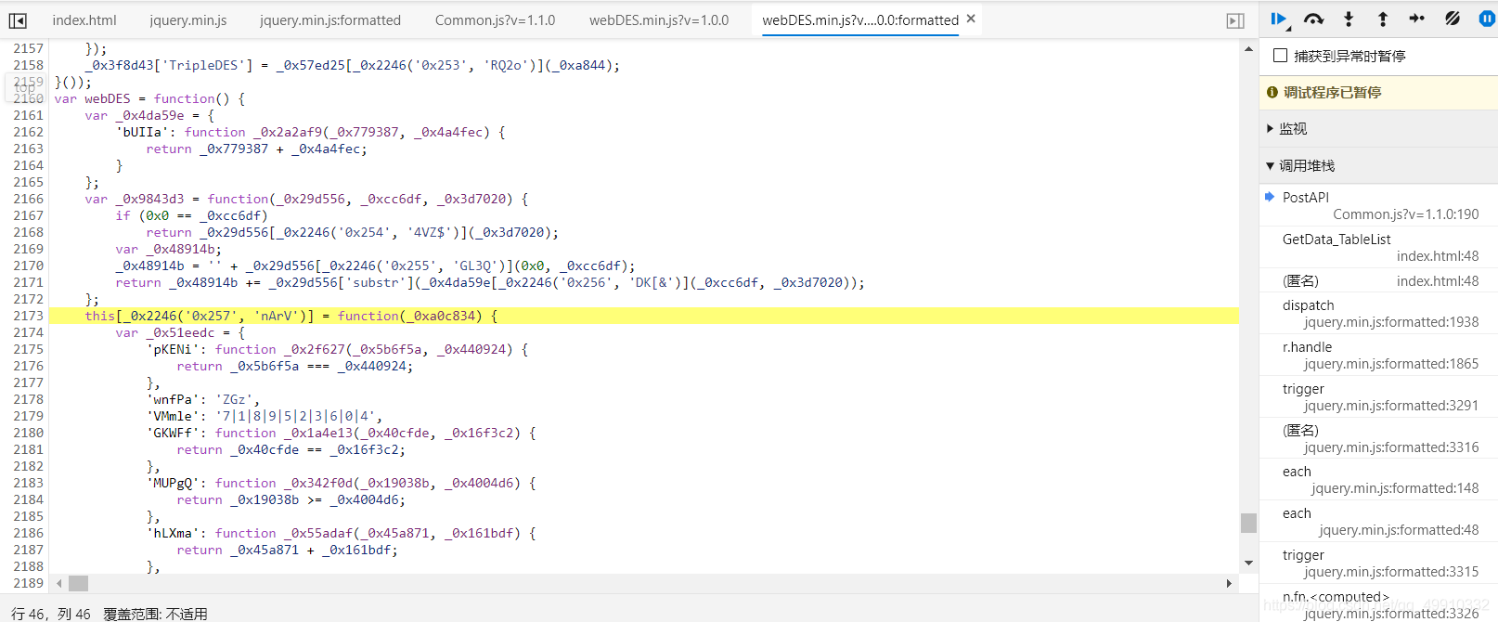This screenshot has height=622, width=1498.
Task: Click vertical scrollbar down arrow
Action: pyautogui.click(x=1248, y=564)
